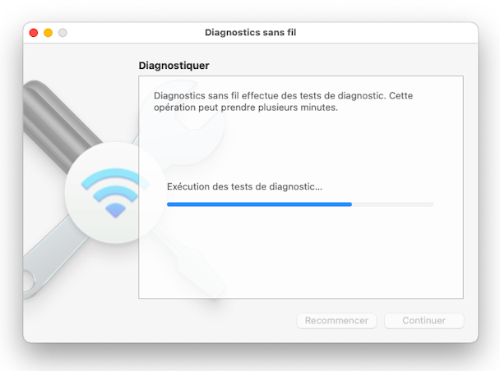Click the disabled gray zoom button

[x=62, y=33]
